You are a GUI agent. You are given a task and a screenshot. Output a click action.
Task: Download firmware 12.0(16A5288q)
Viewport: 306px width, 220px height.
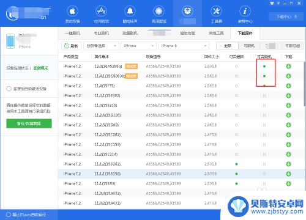(x=288, y=66)
